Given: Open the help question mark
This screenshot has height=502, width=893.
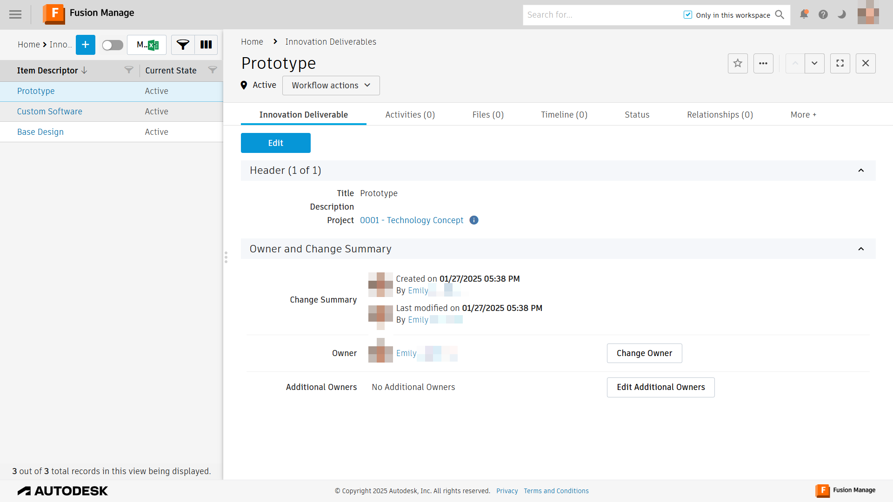Looking at the screenshot, I should point(823,15).
